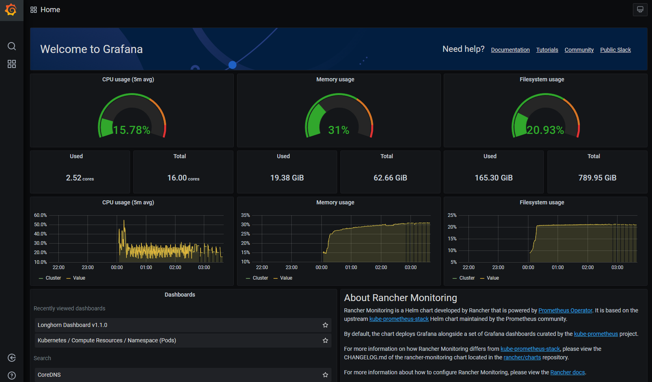Screen dimensions: 652x382
Task: Open Kubernetes / Compute Resources / Namespace (Pods)
Action: (183, 341)
